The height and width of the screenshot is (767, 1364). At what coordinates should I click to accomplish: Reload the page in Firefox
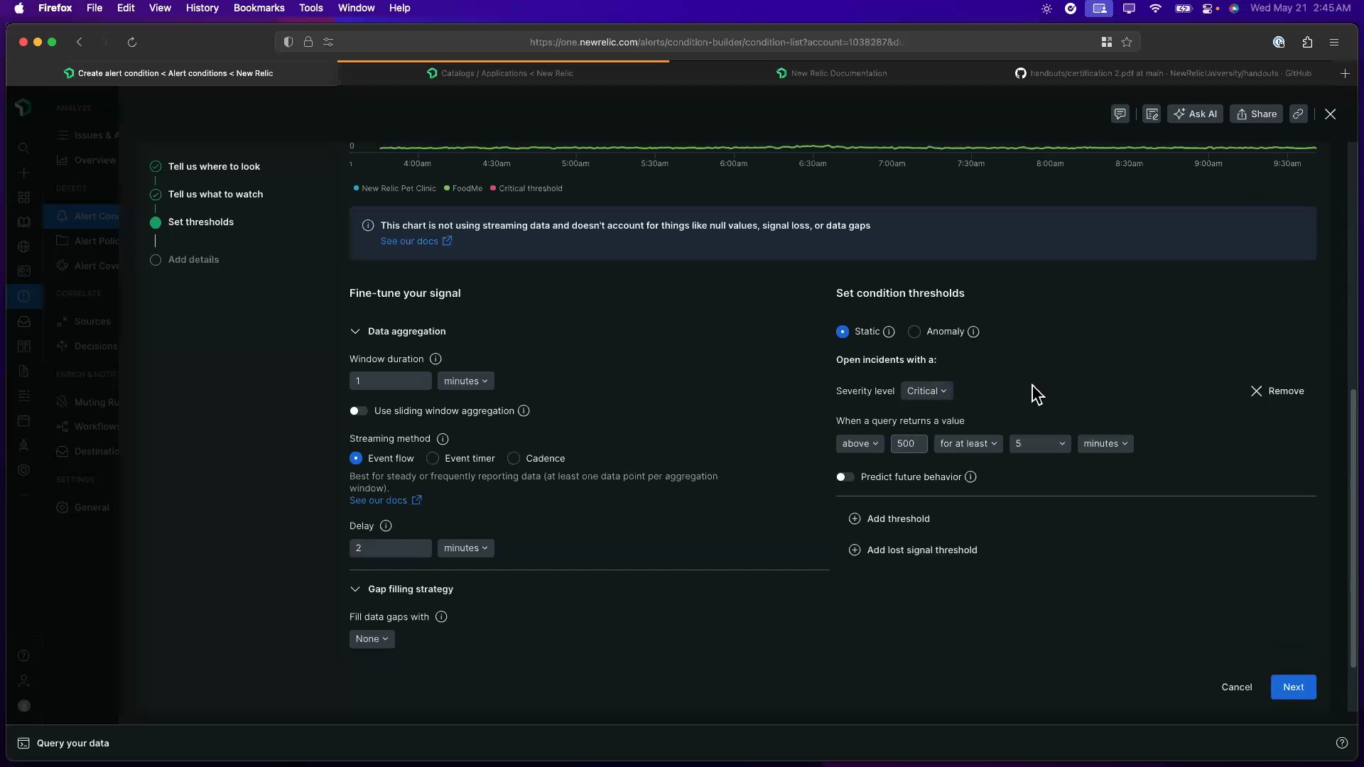click(x=131, y=43)
